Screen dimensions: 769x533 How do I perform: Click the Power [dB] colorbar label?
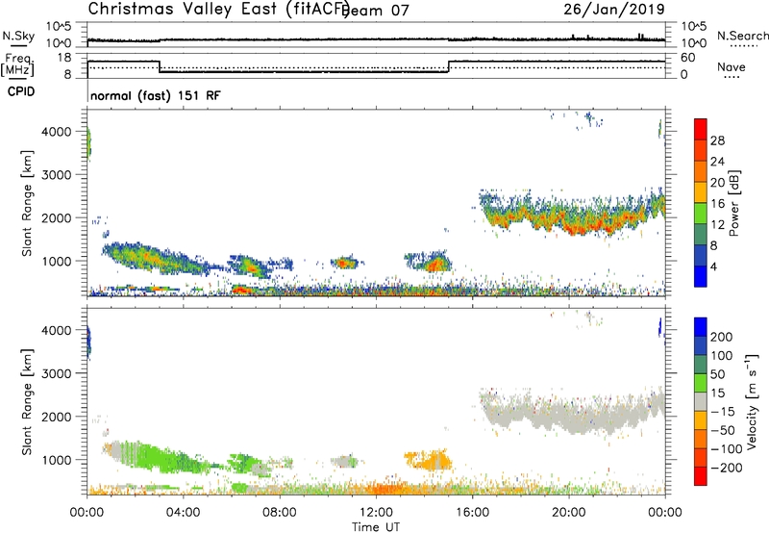(x=734, y=203)
